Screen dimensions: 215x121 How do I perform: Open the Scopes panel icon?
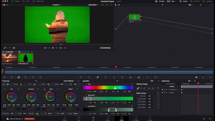point(203,77)
